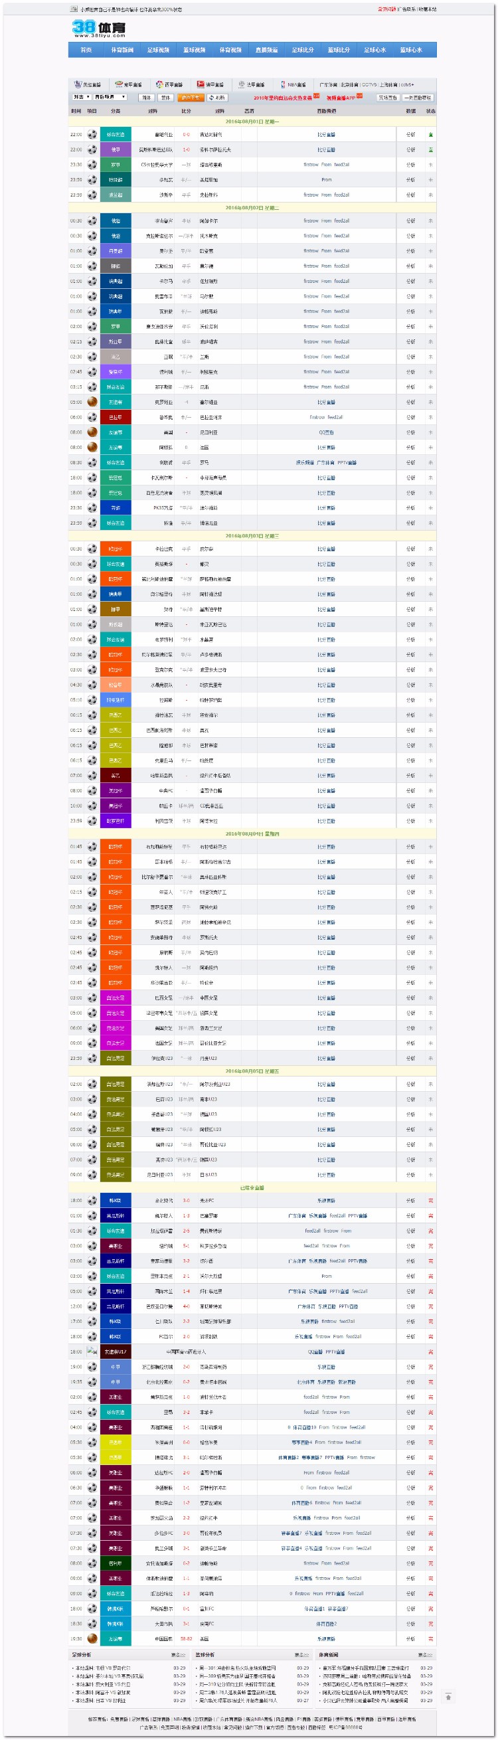Click the broken image icon in the 友谊赛U17 row
Viewport: 498px width, 1740px height.
click(92, 1351)
